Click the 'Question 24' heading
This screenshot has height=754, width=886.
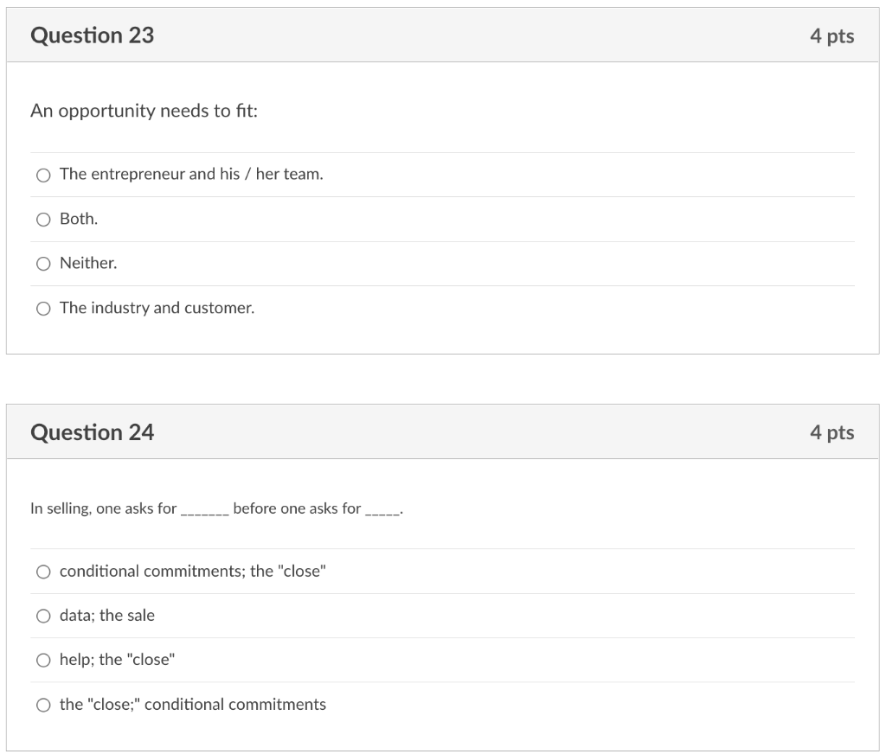click(92, 432)
